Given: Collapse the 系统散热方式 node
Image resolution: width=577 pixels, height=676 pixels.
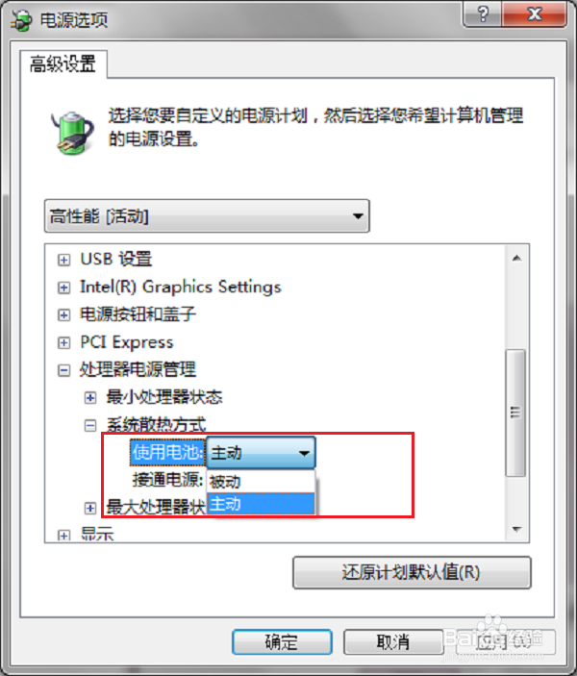Looking at the screenshot, I should (90, 426).
